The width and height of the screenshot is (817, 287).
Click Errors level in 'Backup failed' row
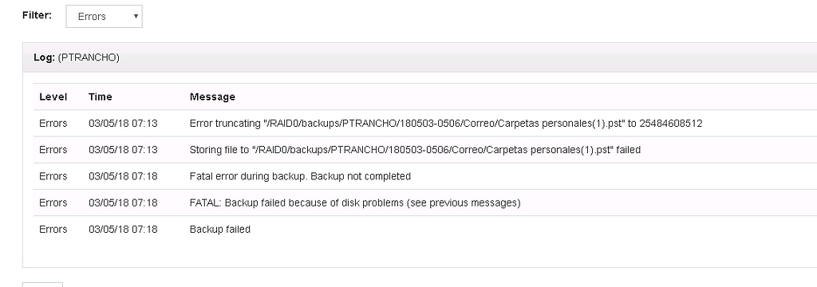53,229
